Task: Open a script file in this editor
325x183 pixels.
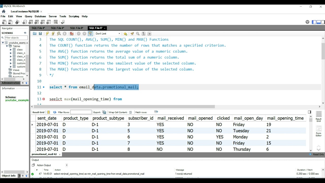Action: point(35,34)
